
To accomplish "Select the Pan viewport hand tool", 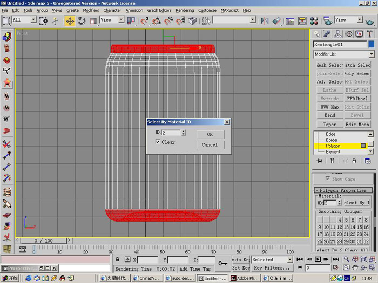I will click(355, 267).
